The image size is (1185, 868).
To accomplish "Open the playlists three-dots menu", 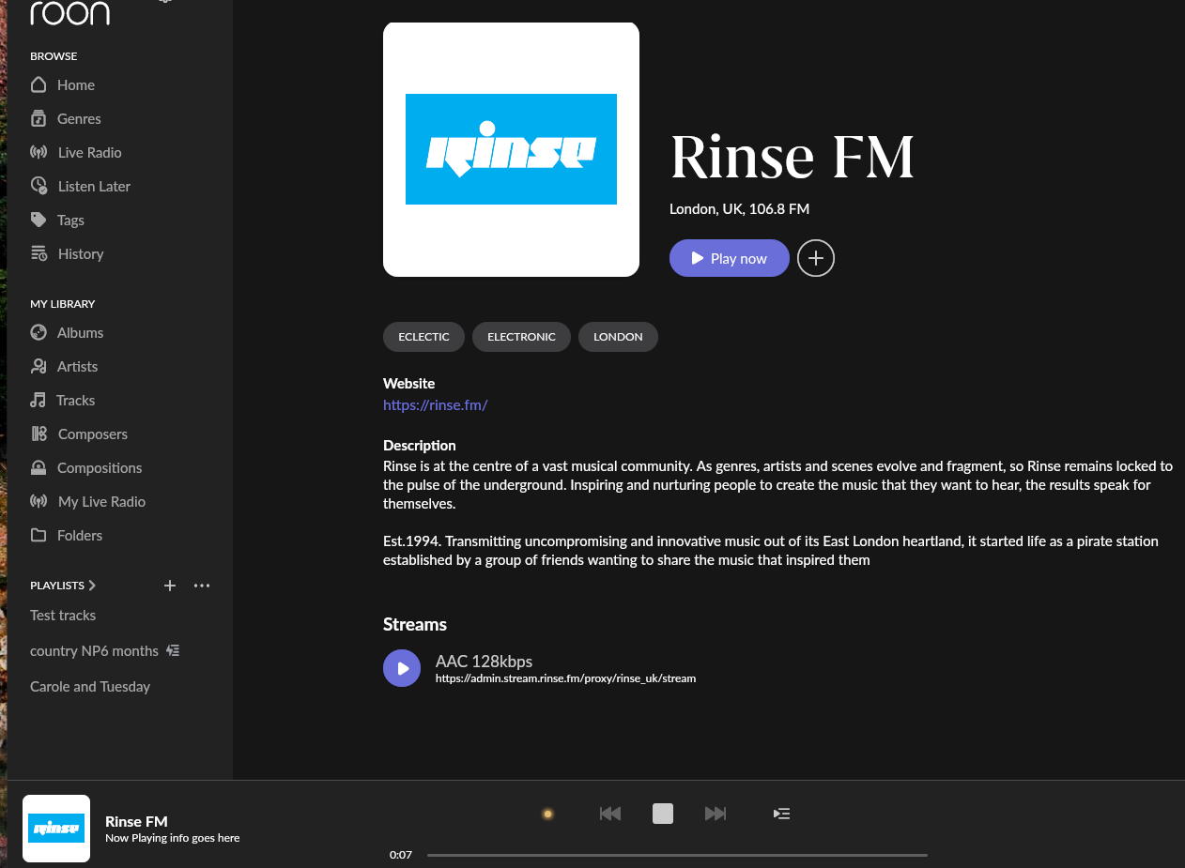I will 202,586.
